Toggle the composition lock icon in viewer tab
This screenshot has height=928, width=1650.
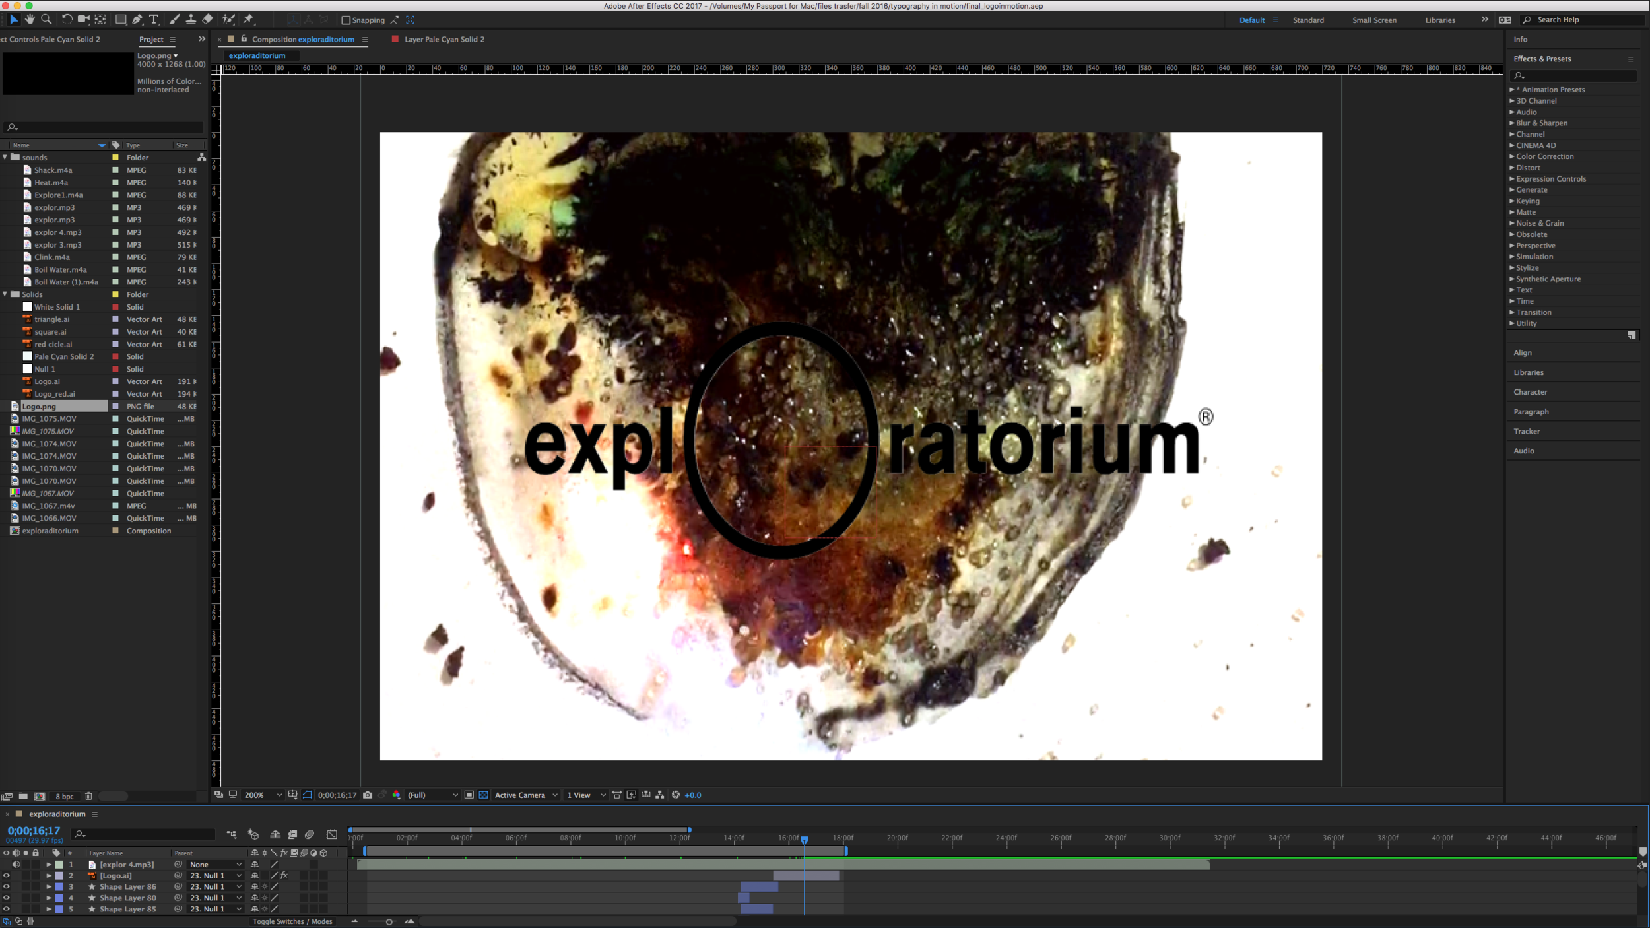point(244,39)
